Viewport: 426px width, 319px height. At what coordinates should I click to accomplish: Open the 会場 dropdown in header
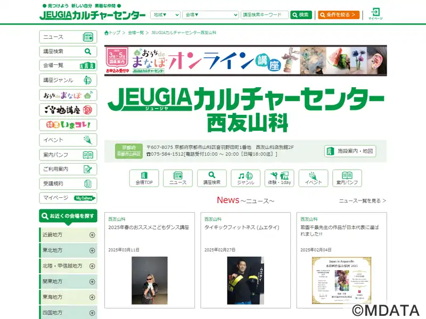pos(210,15)
